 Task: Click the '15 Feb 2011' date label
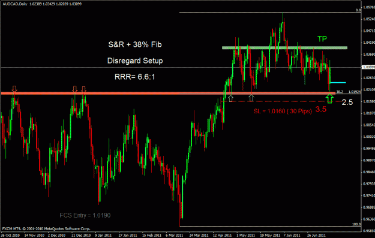pos(151,235)
